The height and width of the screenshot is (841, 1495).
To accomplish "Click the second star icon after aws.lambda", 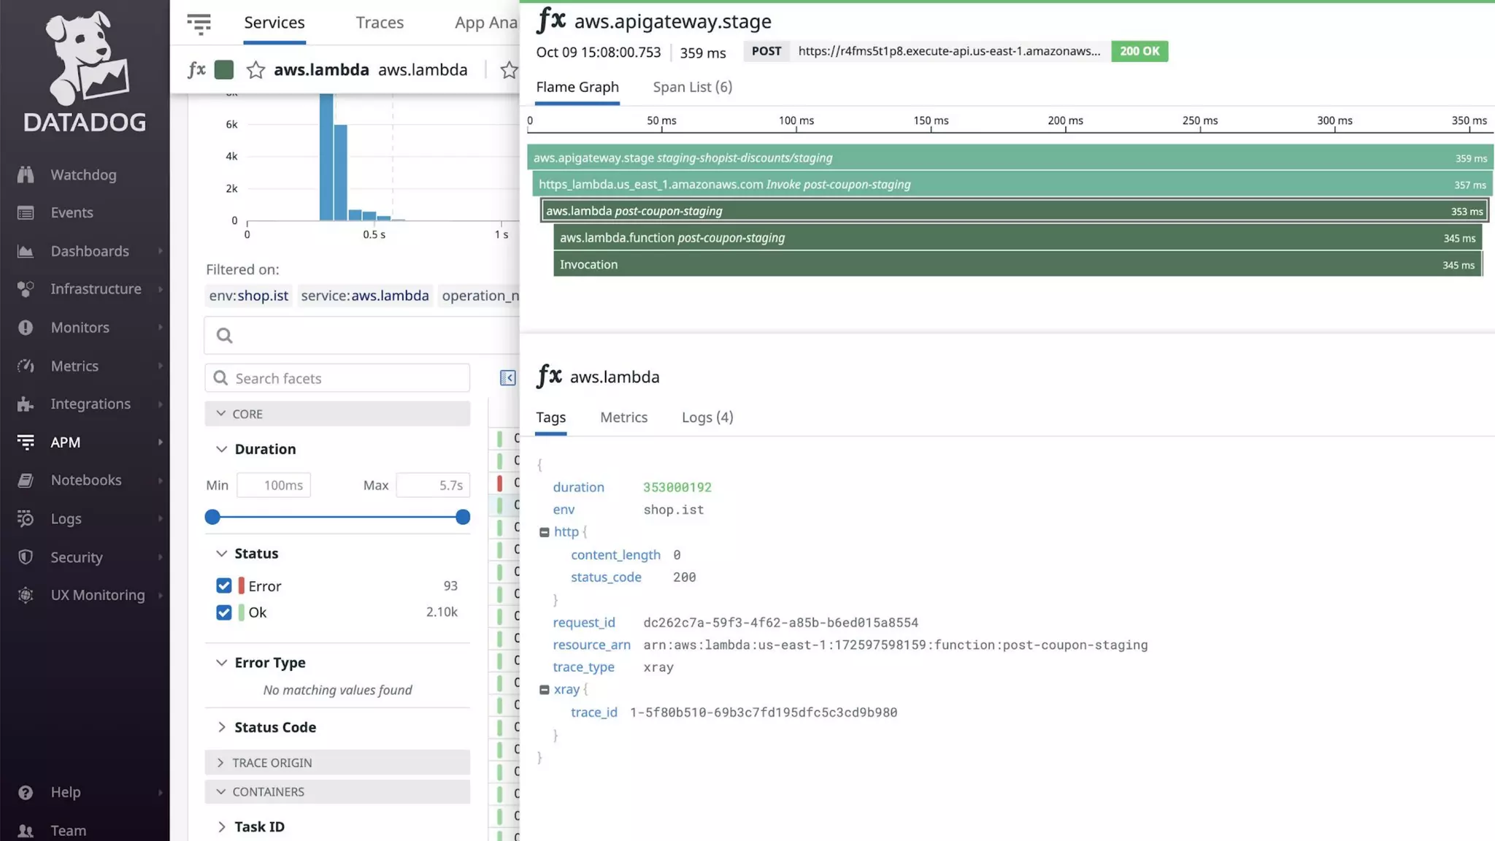I will coord(509,70).
